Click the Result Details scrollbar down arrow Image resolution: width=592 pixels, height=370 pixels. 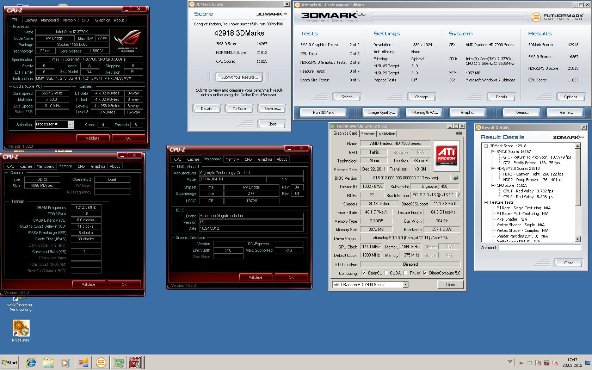[578, 239]
